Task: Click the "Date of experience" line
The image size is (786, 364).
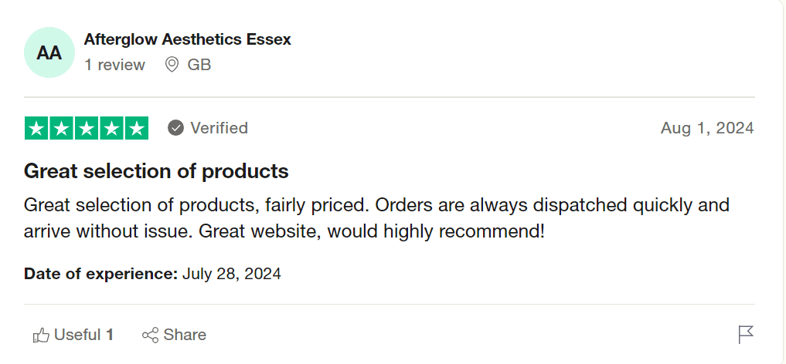Action: 152,273
